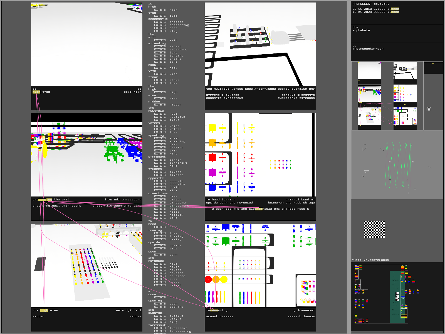Click the 'as instrumentbinder' text panel
The height and width of the screenshot is (334, 445).
tap(397, 51)
